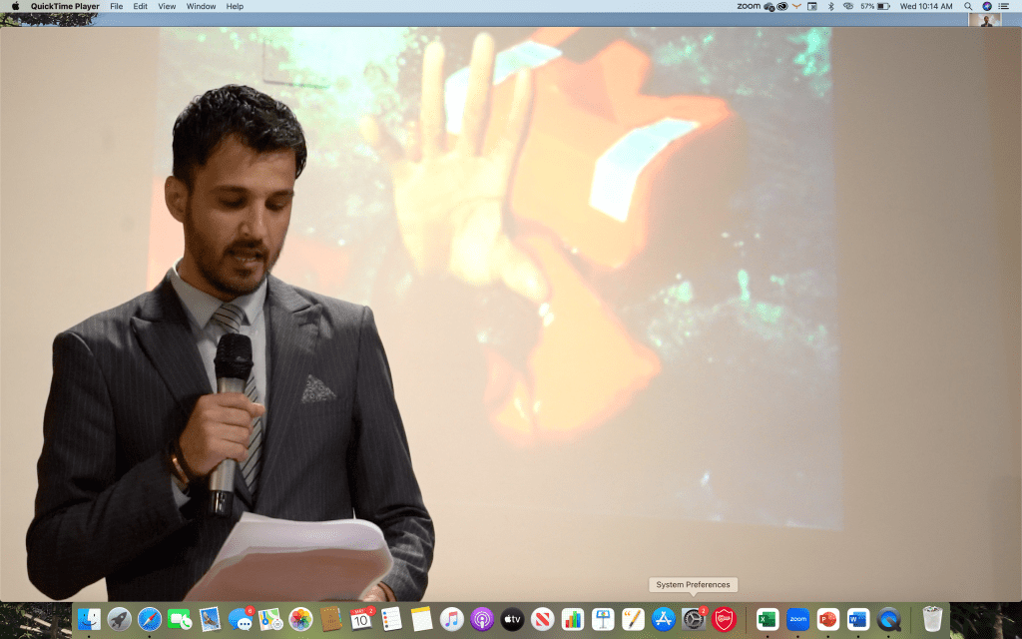
Task: Click the Zoom self-view video thumbnail
Action: (x=985, y=20)
